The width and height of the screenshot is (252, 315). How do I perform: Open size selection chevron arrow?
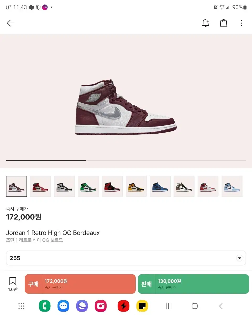pos(239,258)
